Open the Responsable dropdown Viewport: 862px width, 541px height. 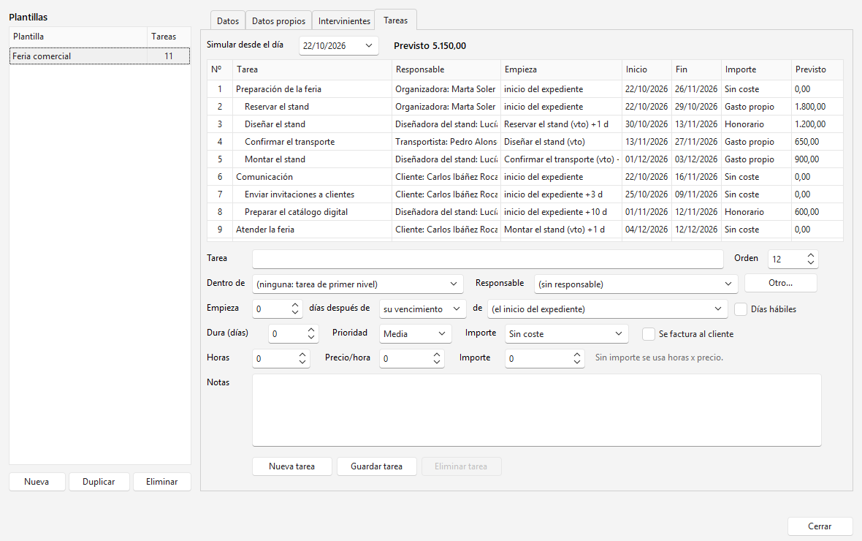[636, 284]
